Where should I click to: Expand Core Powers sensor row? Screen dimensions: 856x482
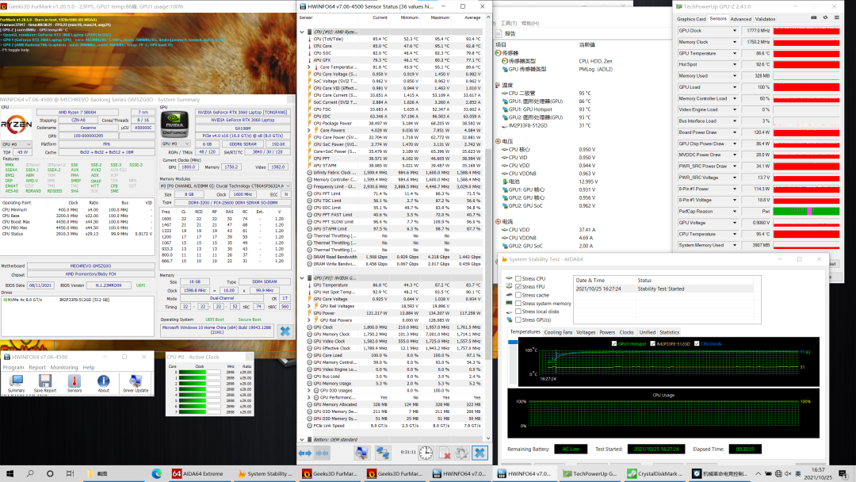(x=309, y=131)
